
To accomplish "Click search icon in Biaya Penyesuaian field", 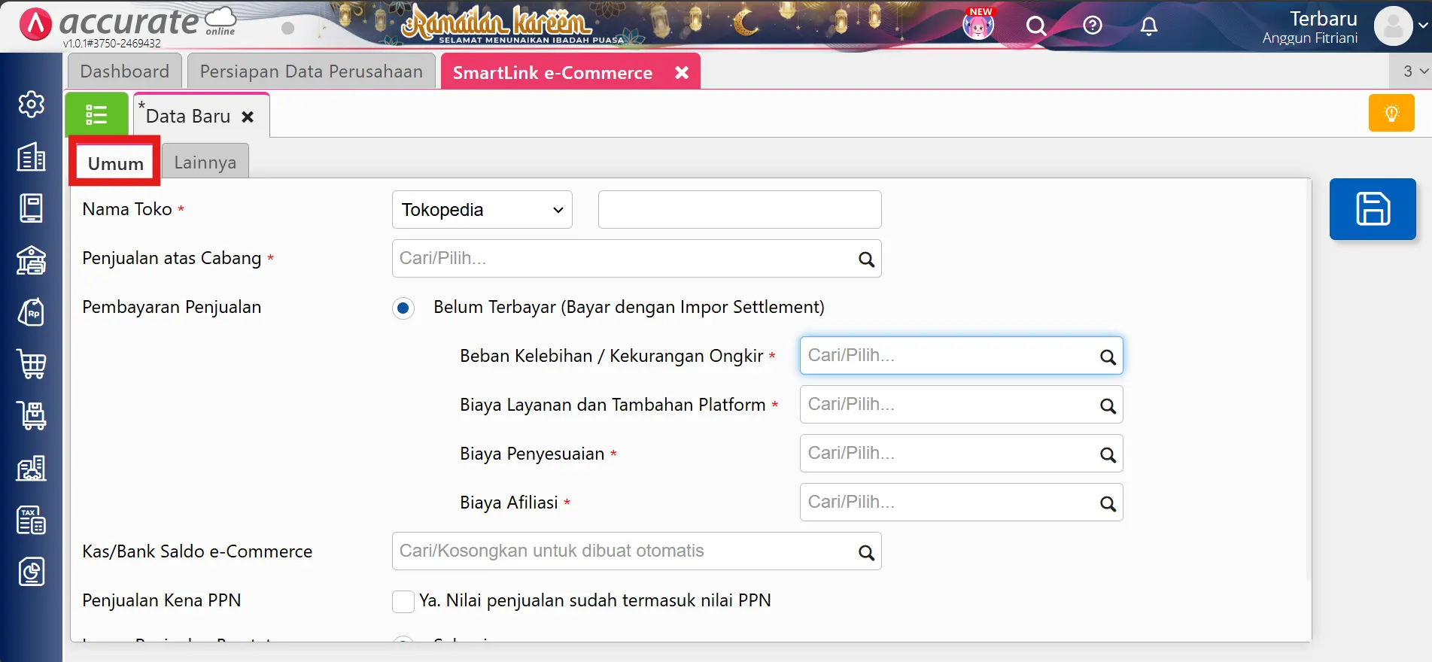I will tap(1108, 455).
